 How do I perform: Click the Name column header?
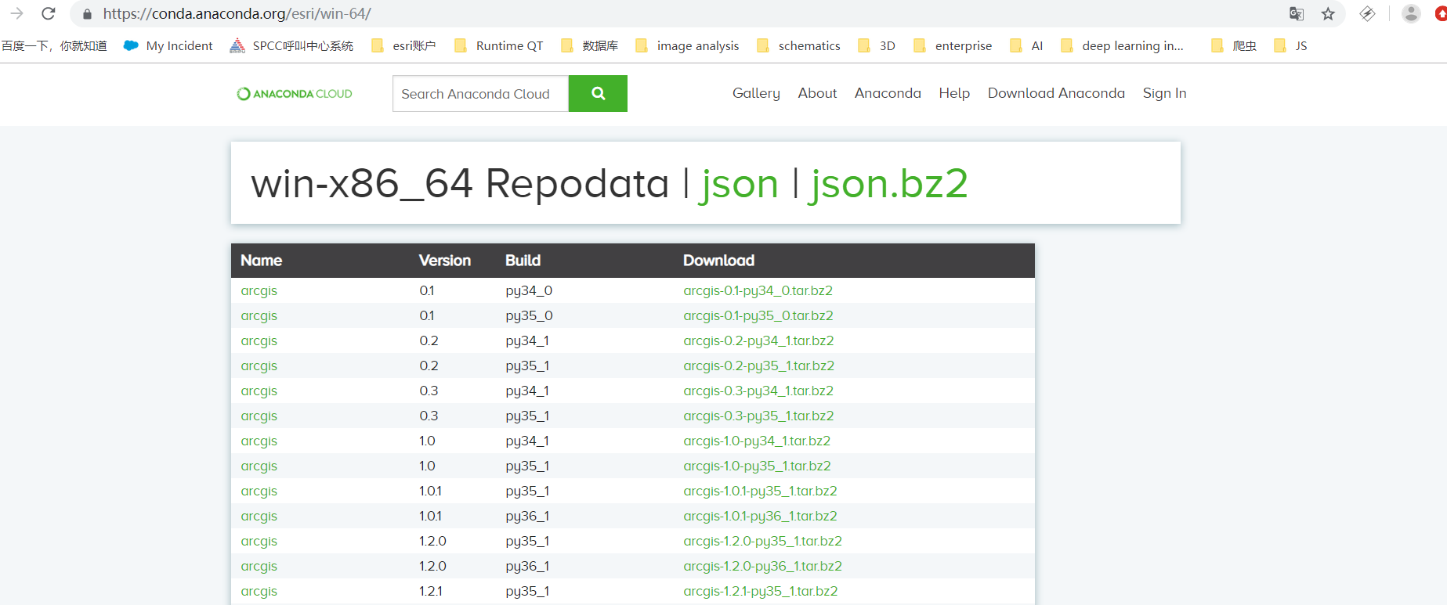(x=261, y=261)
